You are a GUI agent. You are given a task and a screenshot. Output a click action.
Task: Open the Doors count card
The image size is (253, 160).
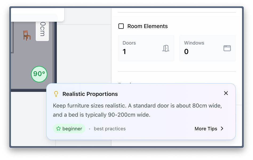pyautogui.click(x=146, y=48)
